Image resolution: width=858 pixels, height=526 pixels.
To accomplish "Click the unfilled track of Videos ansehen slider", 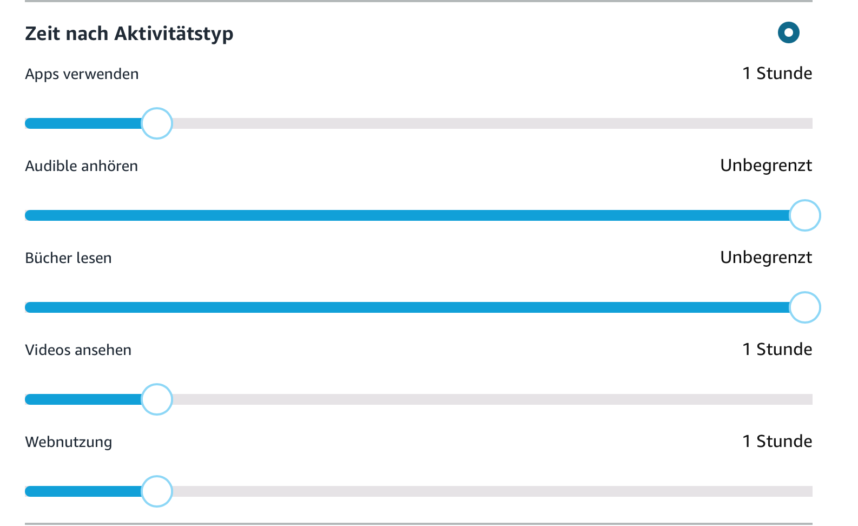I will pyautogui.click(x=487, y=399).
